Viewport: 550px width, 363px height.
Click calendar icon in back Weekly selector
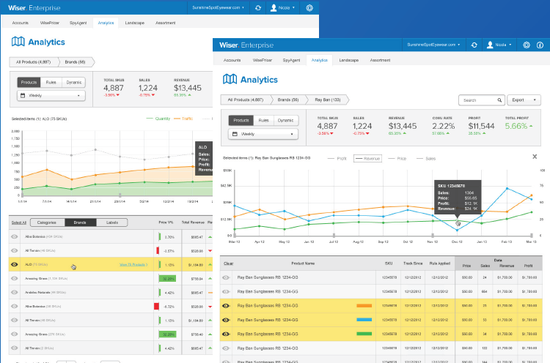(23, 95)
